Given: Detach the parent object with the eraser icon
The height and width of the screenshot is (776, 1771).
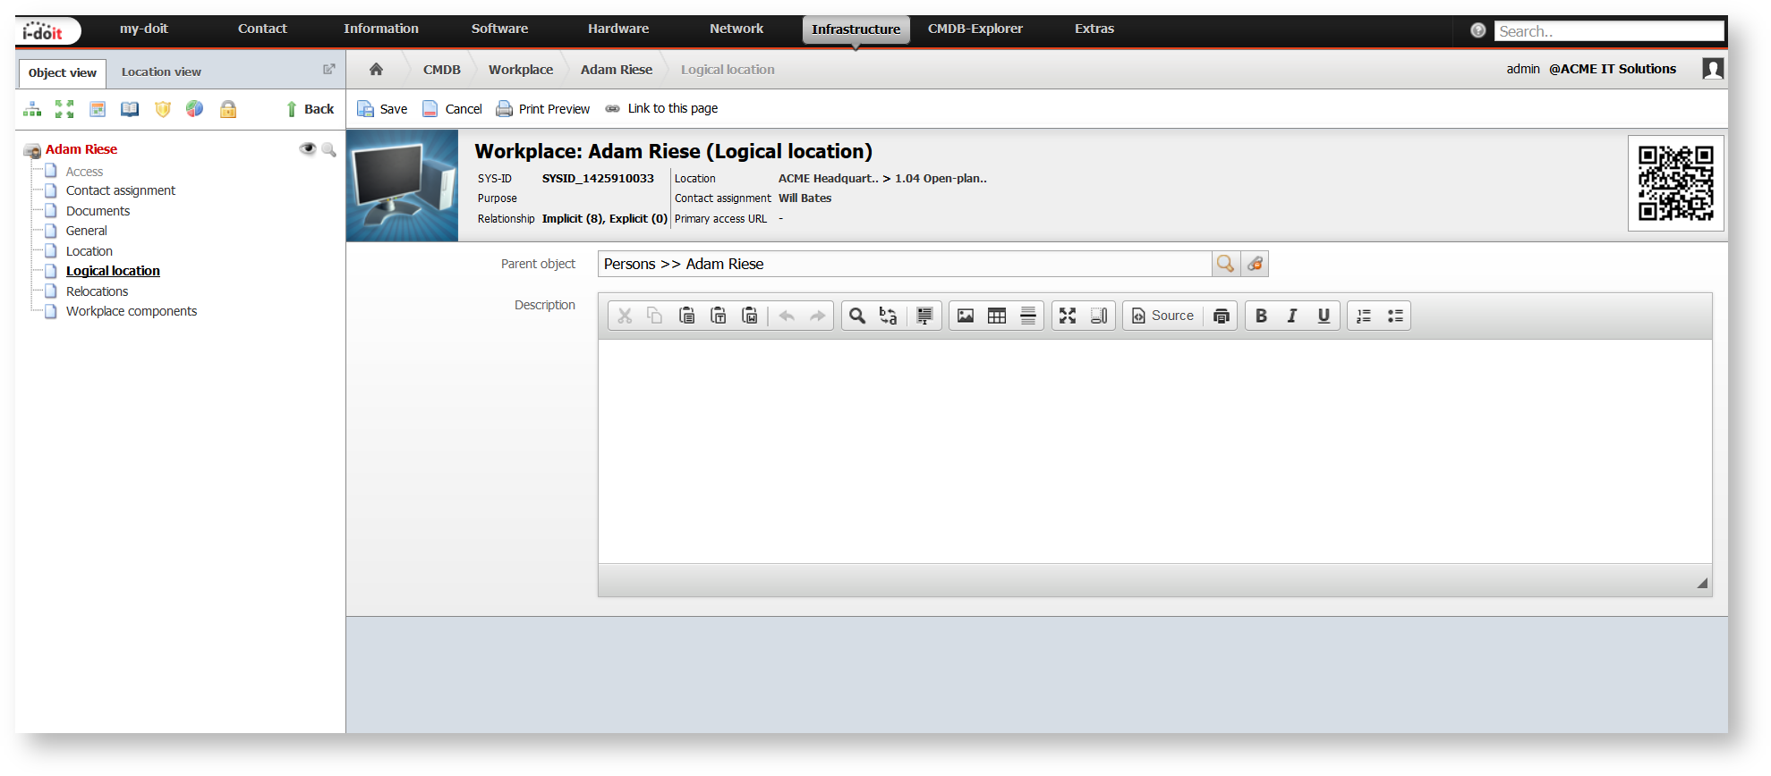Looking at the screenshot, I should (1255, 264).
